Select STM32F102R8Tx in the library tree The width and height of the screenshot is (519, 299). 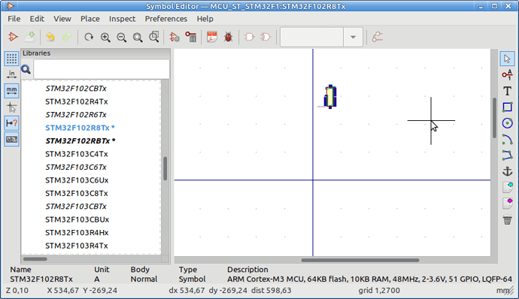80,128
